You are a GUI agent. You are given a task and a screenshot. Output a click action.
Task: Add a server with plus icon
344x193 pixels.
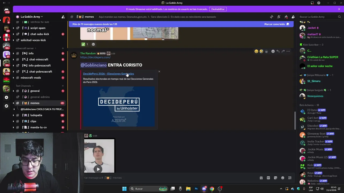pyautogui.click(x=6, y=97)
